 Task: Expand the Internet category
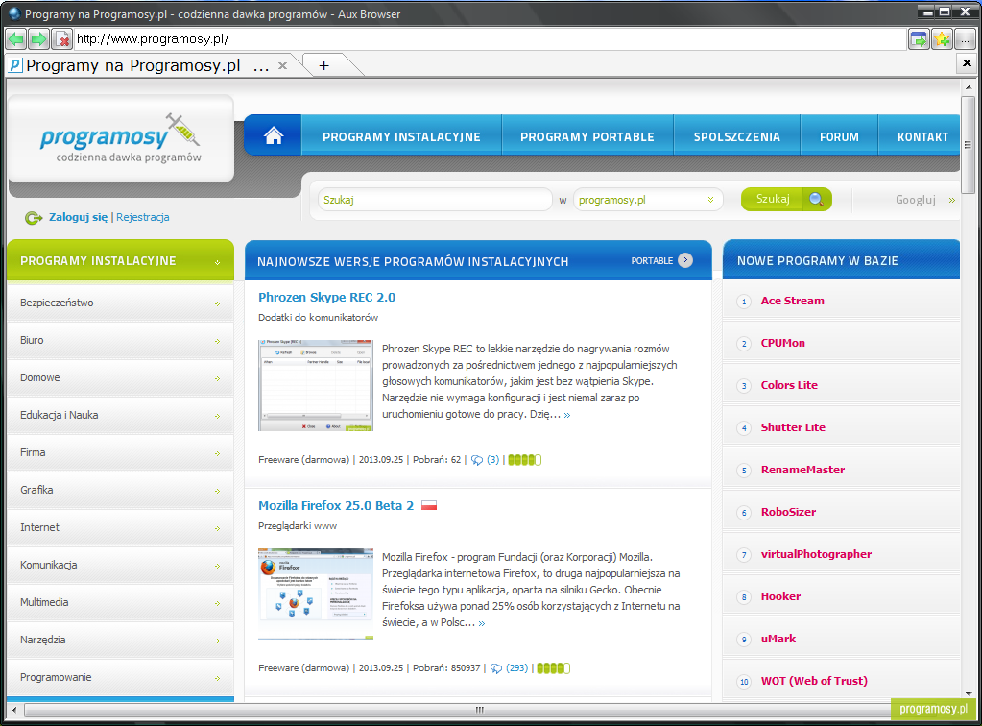coord(120,528)
